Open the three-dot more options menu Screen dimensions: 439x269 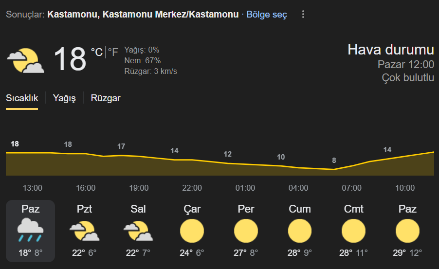click(303, 14)
